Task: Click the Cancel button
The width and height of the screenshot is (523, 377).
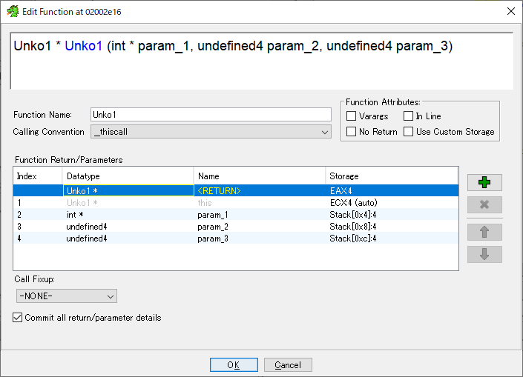Action: (x=288, y=365)
